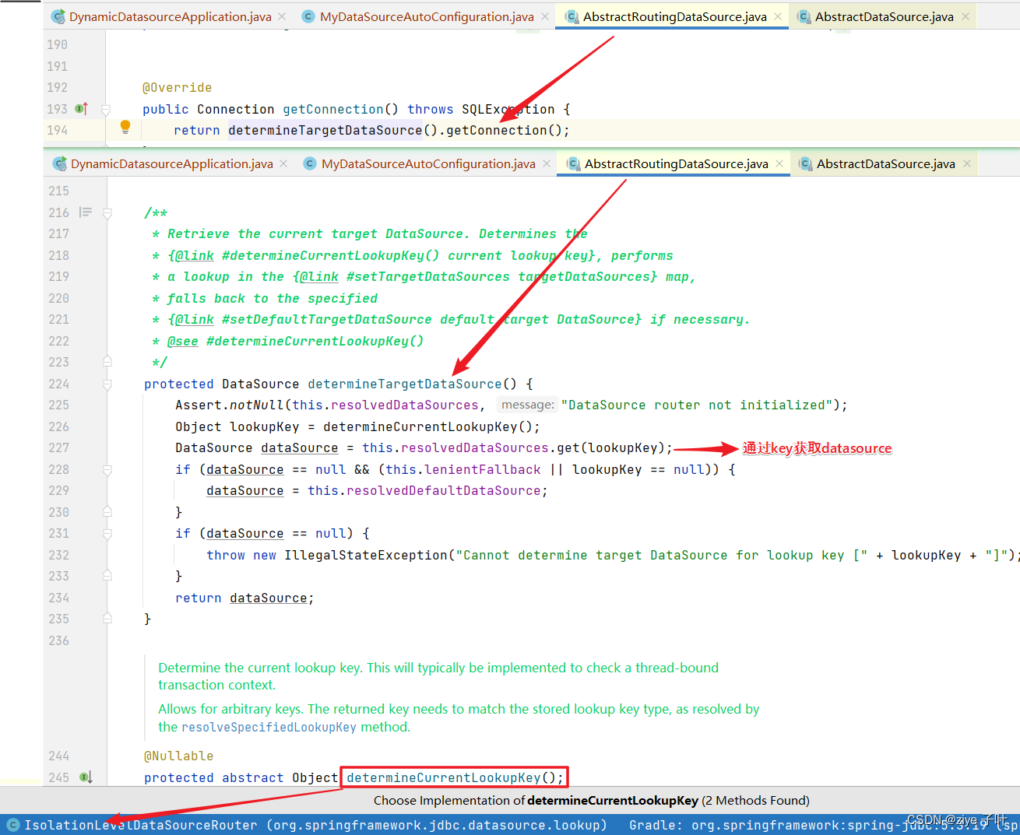Click the Gradle spring-jdbc library text in popup
Image resolution: width=1020 pixels, height=835 pixels.
coord(824,825)
